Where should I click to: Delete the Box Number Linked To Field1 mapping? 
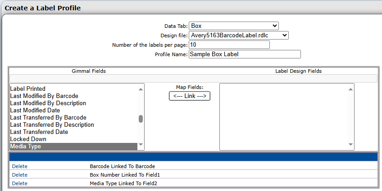click(20, 175)
